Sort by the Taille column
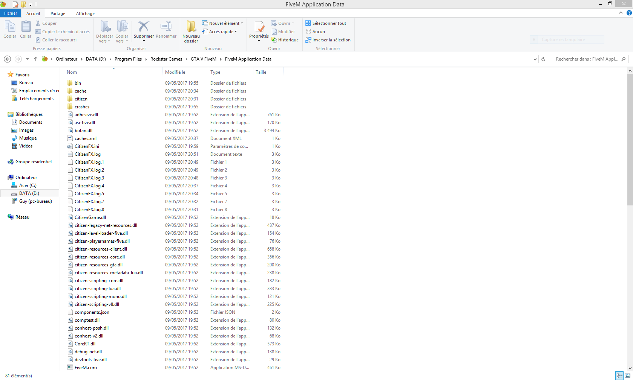Viewport: 633px width, 380px height. (x=261, y=72)
